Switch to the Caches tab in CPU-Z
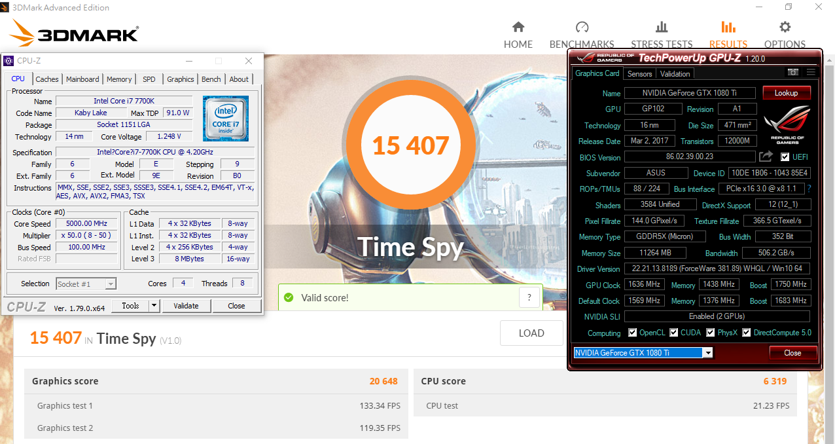Screen dimensions: 835x444 47,79
